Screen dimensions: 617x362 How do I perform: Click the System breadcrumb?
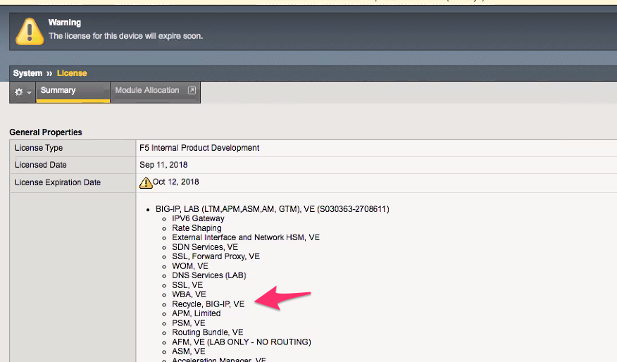click(27, 73)
